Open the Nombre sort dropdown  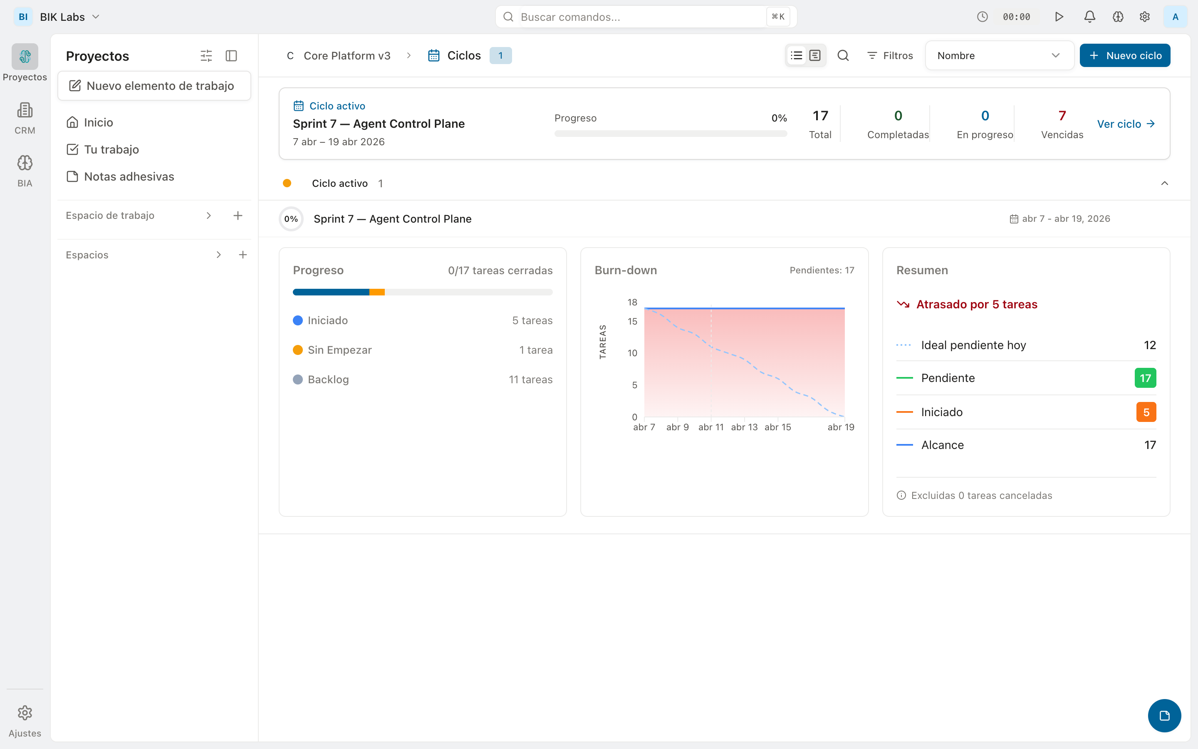point(999,55)
